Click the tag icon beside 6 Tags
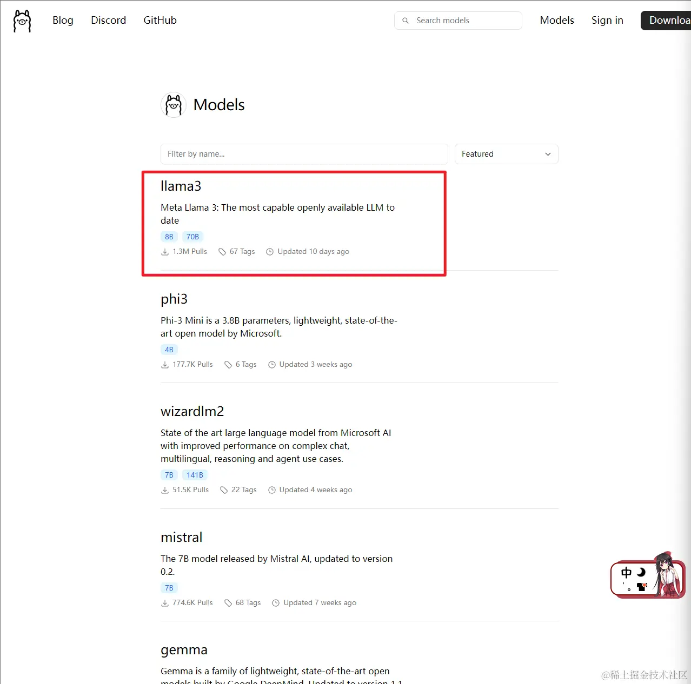This screenshot has width=691, height=684. 228,365
